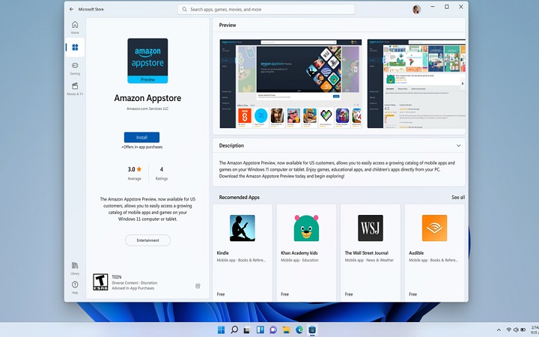The width and height of the screenshot is (539, 337).
Task: Open the Home section in sidebar
Action: pos(75,27)
